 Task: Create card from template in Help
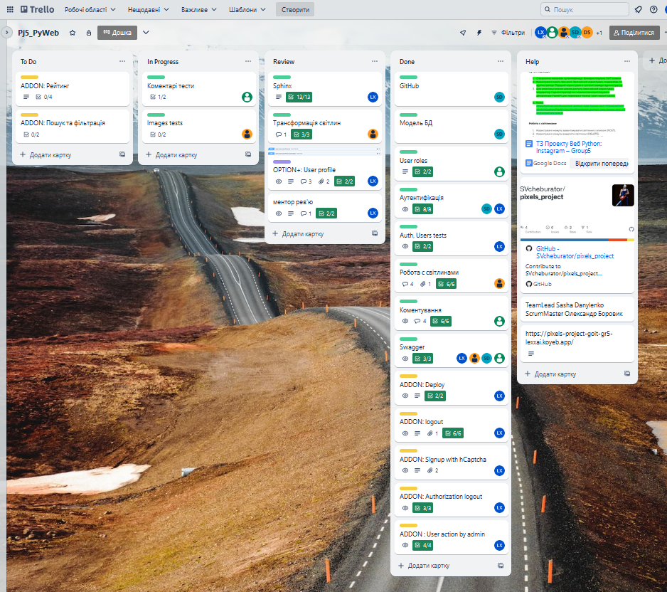[627, 374]
